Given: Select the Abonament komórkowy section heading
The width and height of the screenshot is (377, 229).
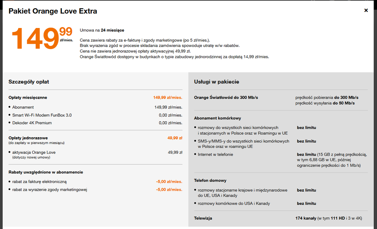Looking at the screenshot, I should tap(217, 118).
